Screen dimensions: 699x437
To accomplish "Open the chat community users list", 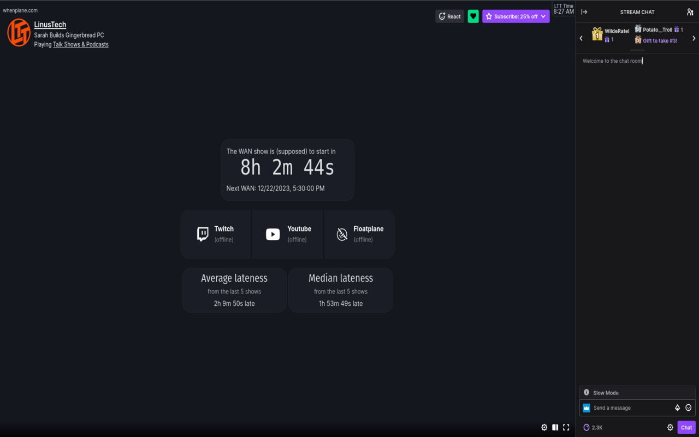I will pos(689,11).
